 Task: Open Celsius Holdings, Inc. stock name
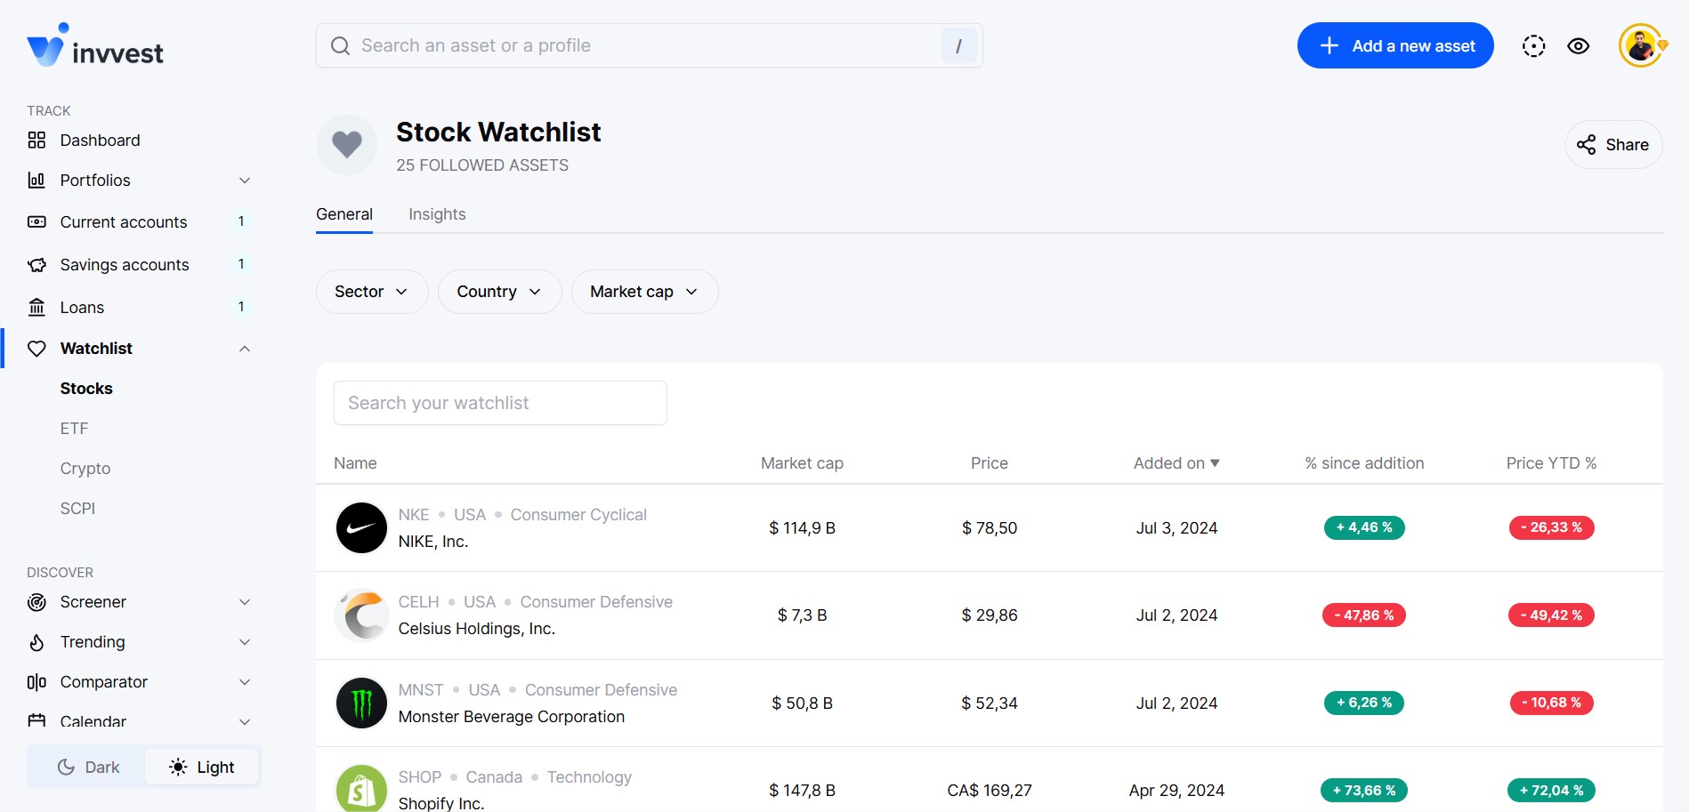click(x=477, y=629)
